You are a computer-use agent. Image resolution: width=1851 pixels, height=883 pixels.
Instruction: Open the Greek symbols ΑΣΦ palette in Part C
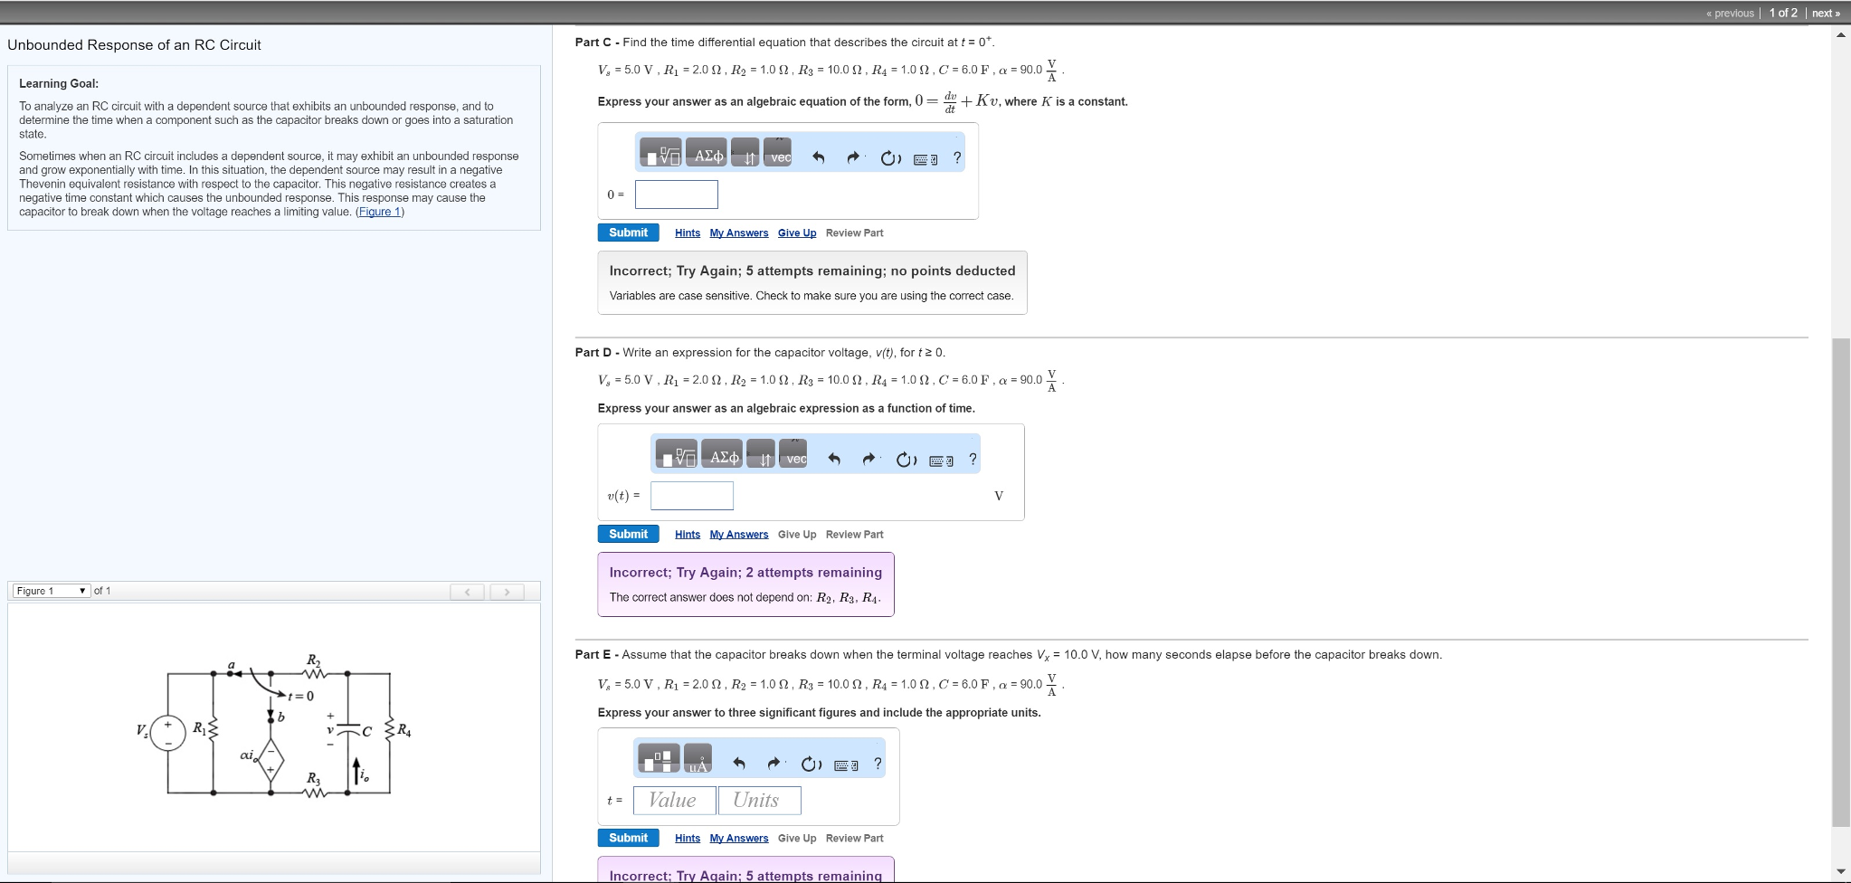[x=708, y=154]
